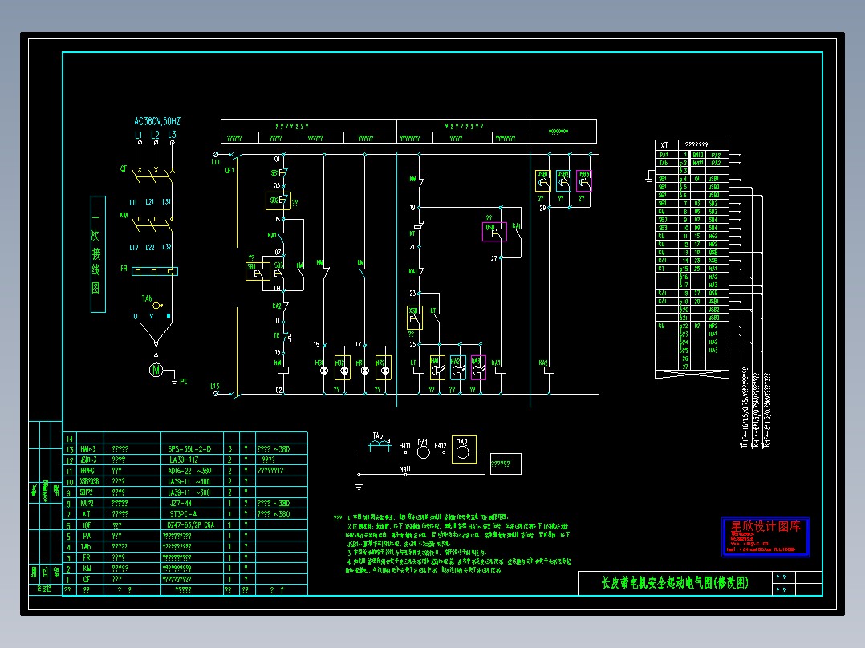This screenshot has height=648, width=865.
Task: Select the ST3PC-A cell in the parts list
Action: pyautogui.click(x=192, y=514)
